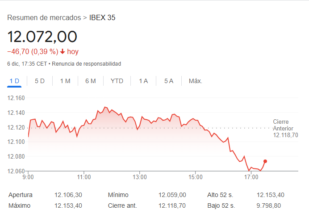The height and width of the screenshot is (218, 309).
Task: Click the current price 12.072,00
Action: [x=42, y=37]
